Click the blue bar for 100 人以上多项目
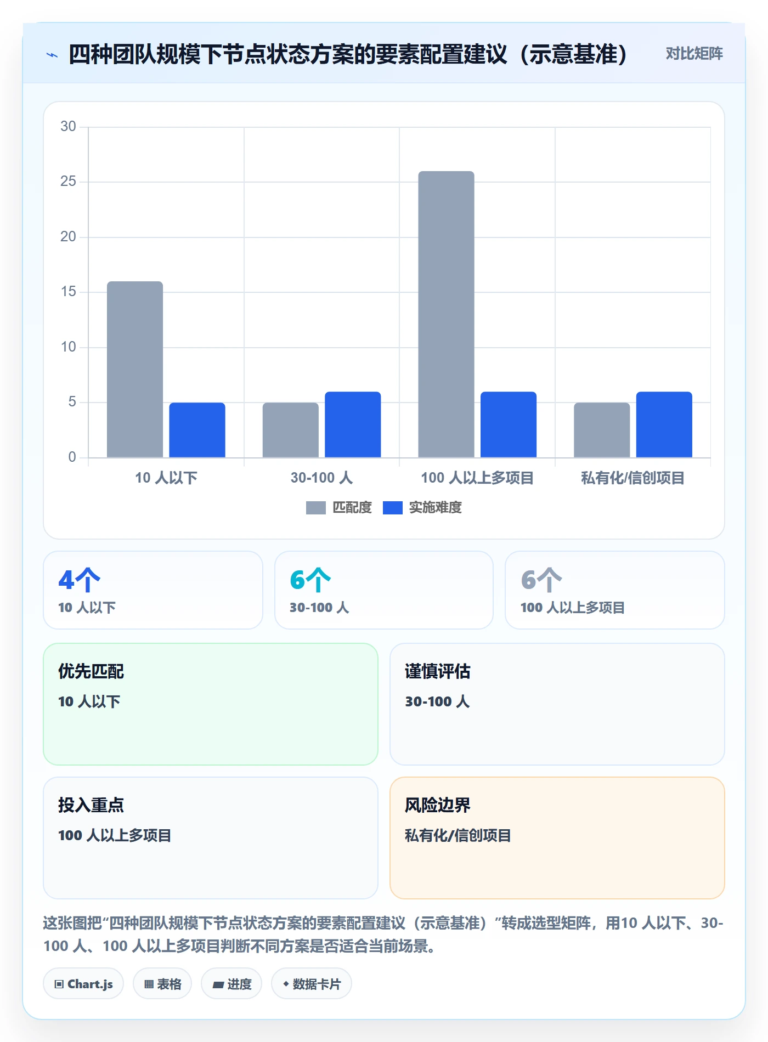The image size is (768, 1042). (509, 424)
